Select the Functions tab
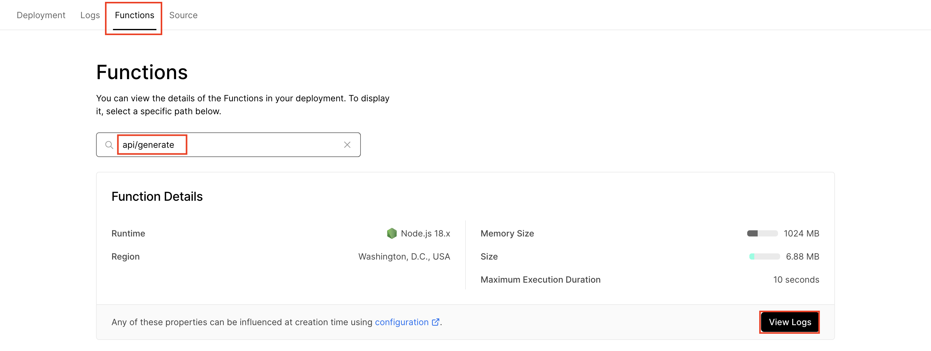This screenshot has height=351, width=931. (135, 15)
